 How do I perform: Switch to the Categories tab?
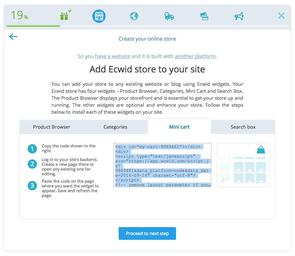click(x=115, y=127)
